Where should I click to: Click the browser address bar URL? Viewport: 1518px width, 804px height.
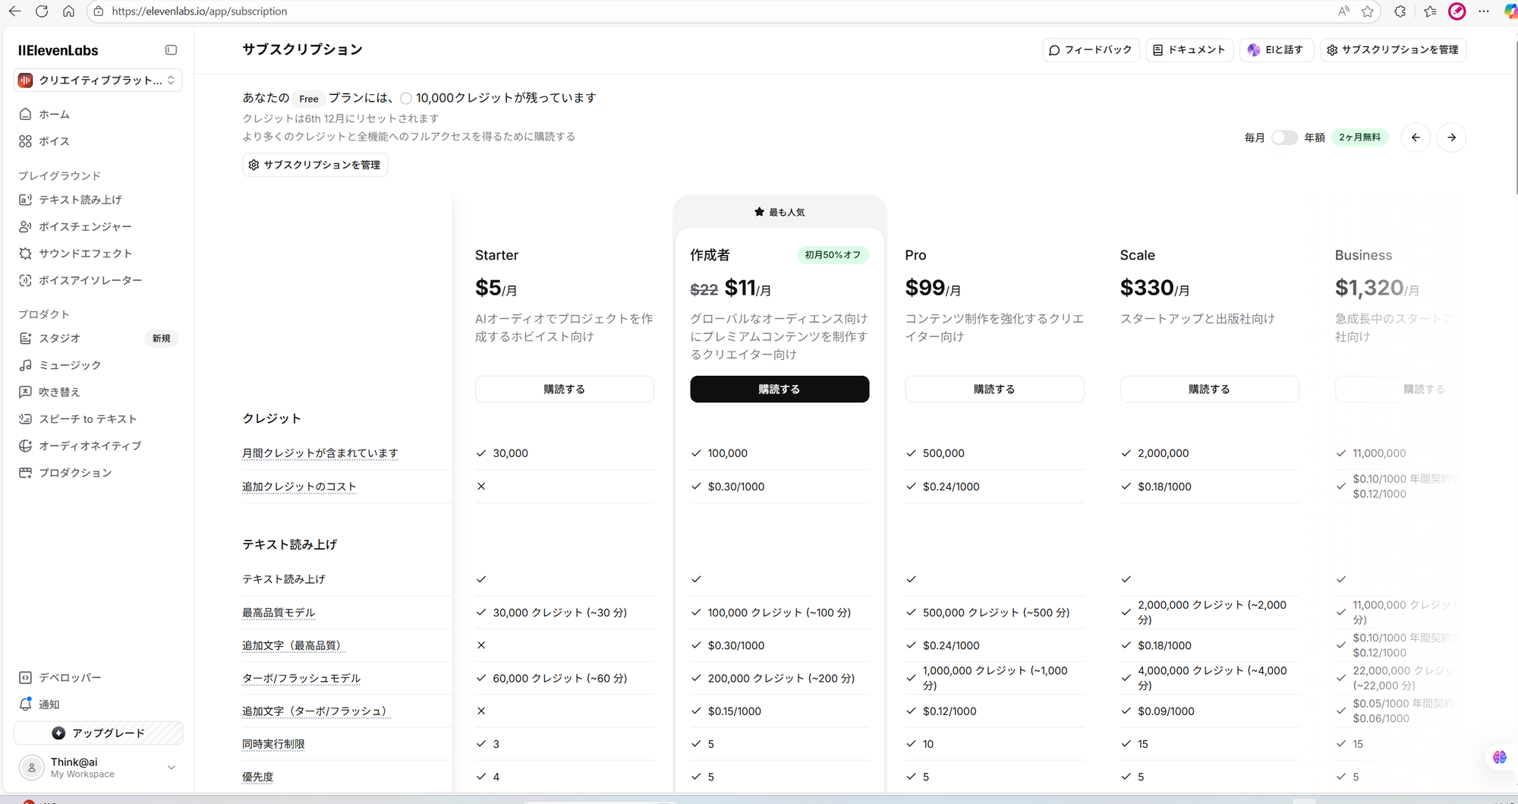click(x=199, y=11)
